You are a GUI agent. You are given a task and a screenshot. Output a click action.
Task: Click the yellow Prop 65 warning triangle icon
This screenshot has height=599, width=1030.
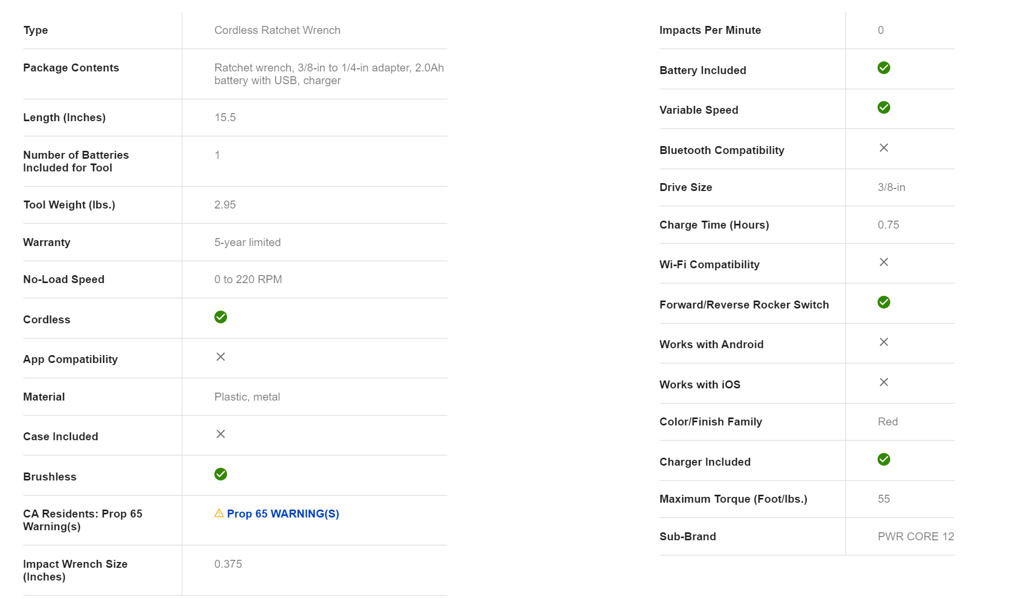[x=219, y=513]
